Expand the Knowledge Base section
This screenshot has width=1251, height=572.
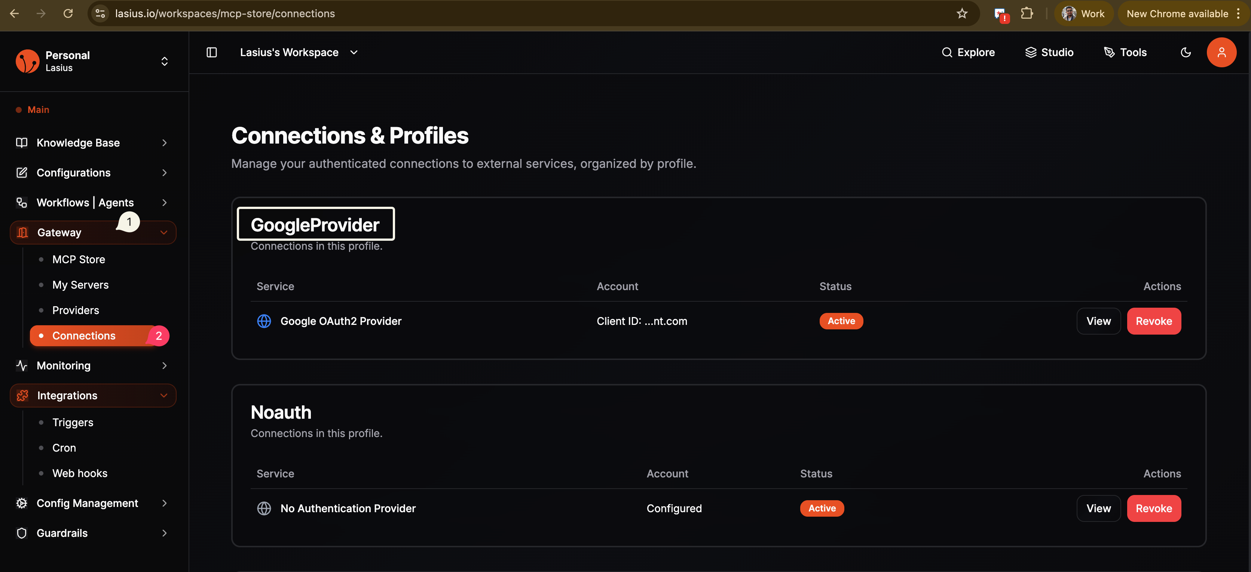coord(78,142)
